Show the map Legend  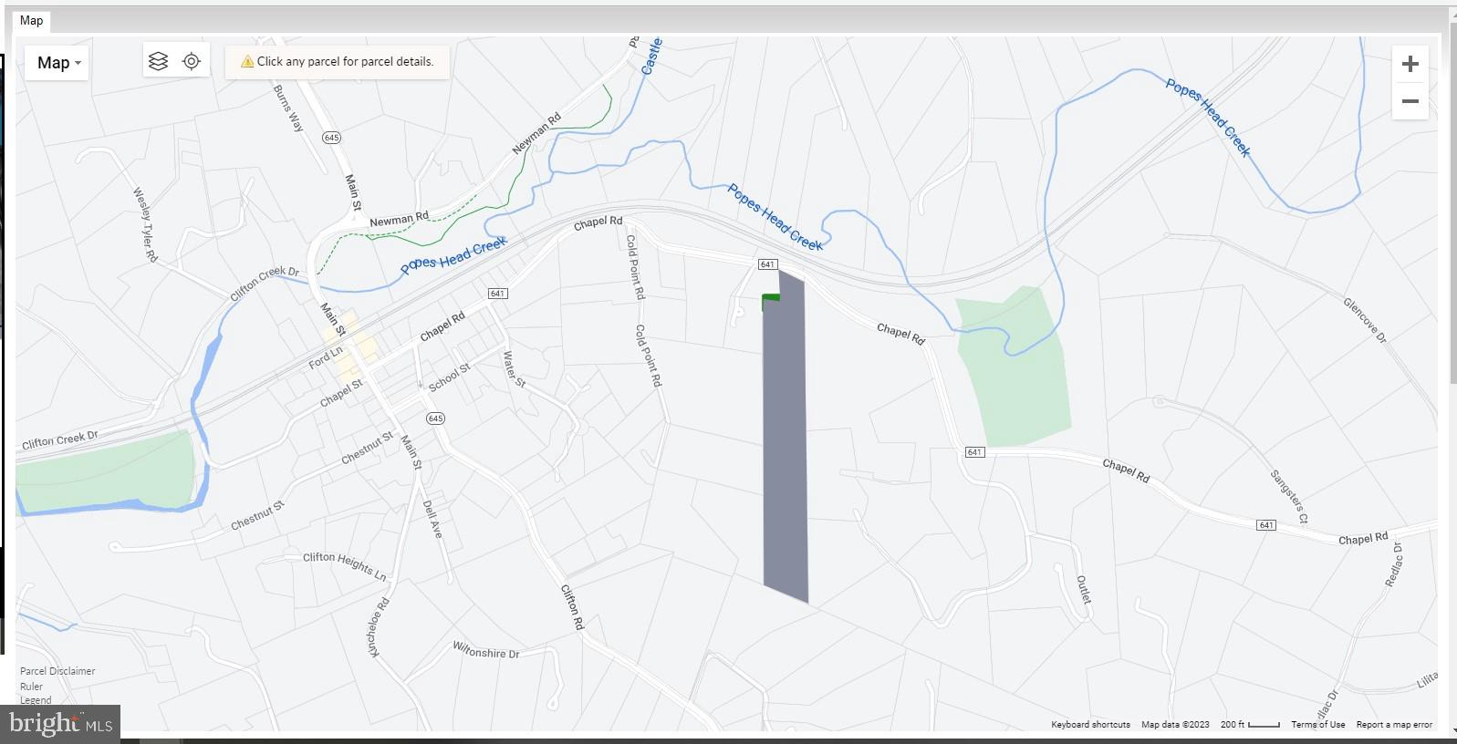click(36, 700)
